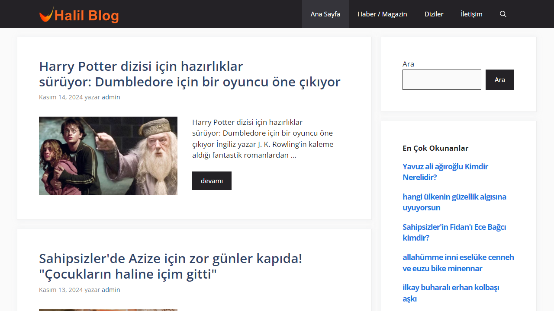Viewport: 554px width, 311px height.
Task: Navigate to the Diziler tab
Action: pos(434,14)
